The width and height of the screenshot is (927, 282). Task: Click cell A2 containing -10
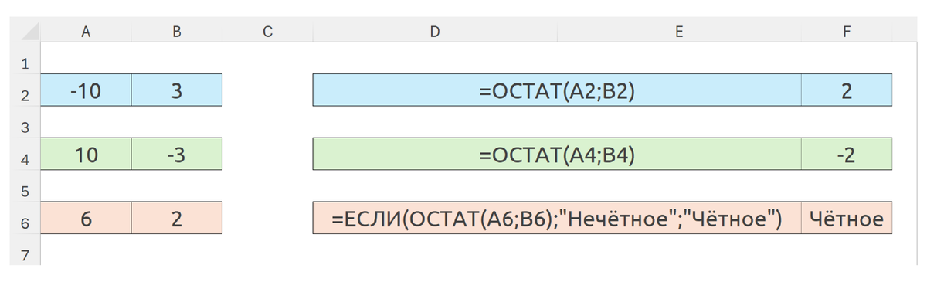click(86, 90)
